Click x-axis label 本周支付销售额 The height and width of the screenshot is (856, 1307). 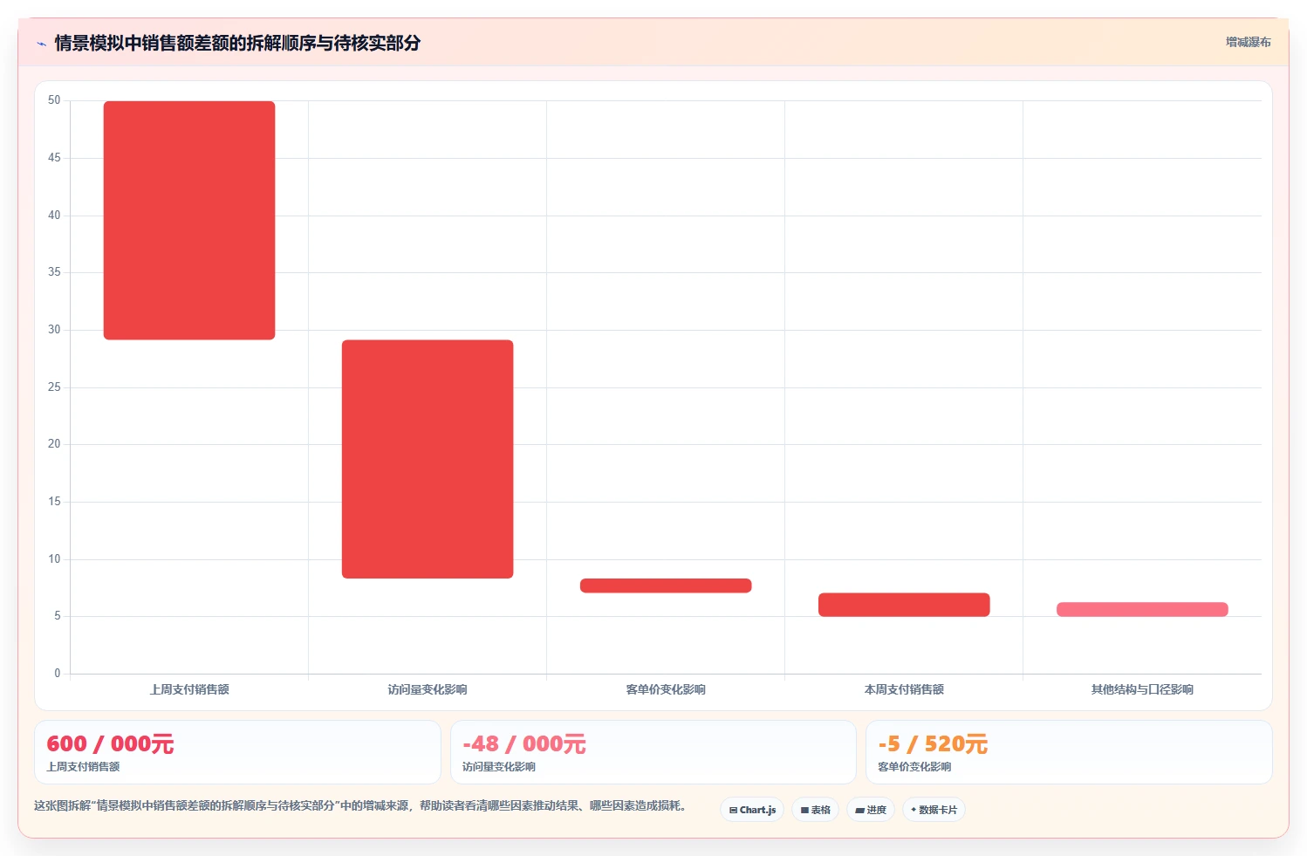pyautogui.click(x=904, y=689)
